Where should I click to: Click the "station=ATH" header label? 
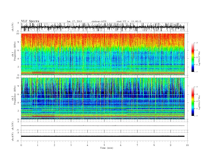pyautogui.click(x=99, y=21)
